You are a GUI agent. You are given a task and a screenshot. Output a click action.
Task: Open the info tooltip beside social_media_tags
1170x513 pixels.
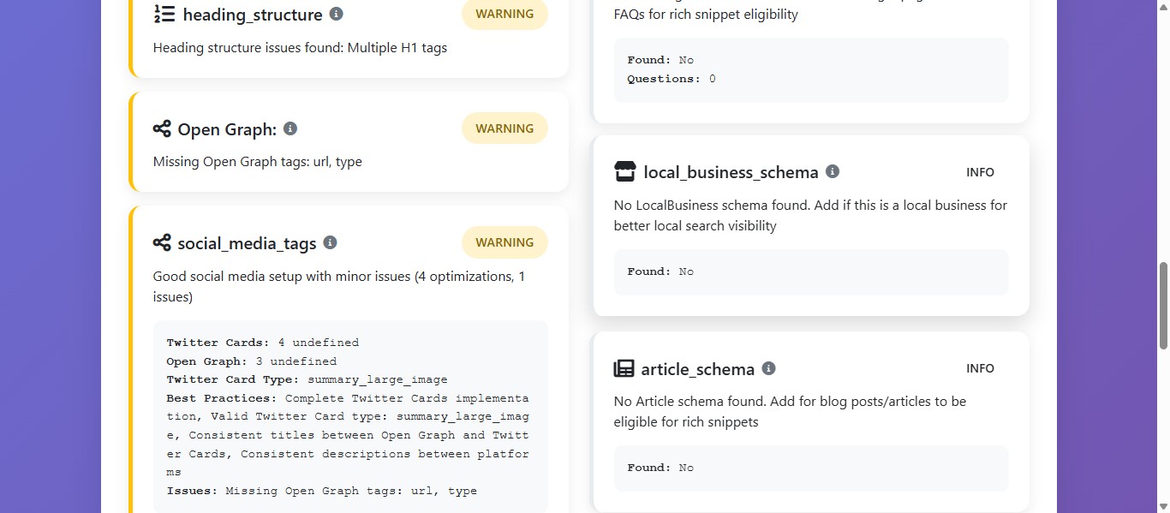pos(330,242)
